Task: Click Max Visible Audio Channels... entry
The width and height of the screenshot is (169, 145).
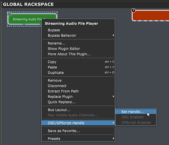Action: coord(78,115)
